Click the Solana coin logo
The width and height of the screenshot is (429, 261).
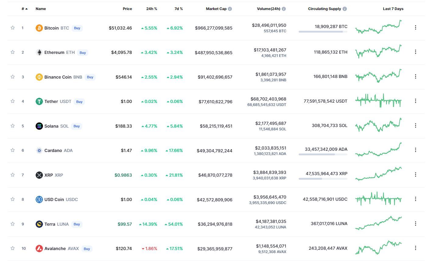coord(39,126)
